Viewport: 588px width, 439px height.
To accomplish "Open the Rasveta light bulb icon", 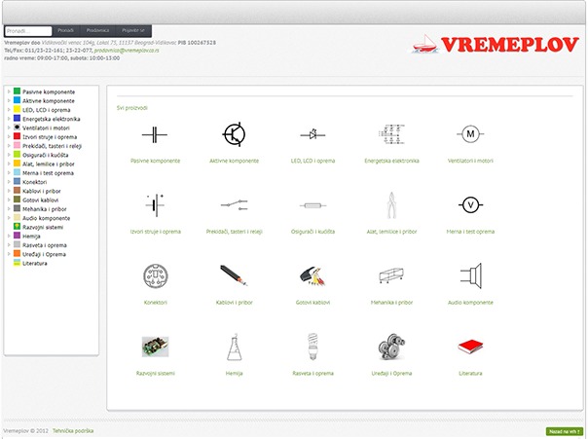I will 312,346.
